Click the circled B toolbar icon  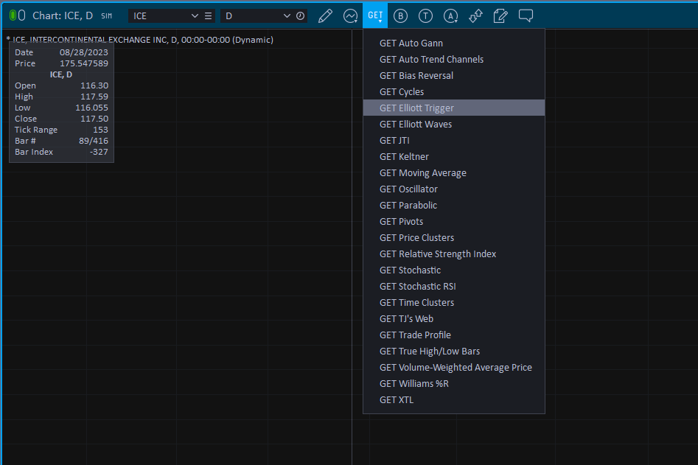coord(400,16)
